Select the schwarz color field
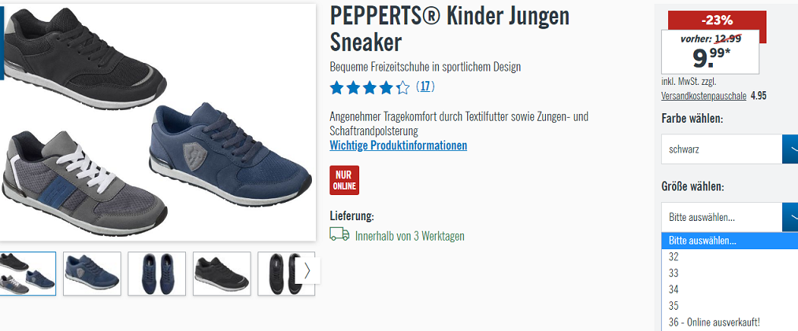 722,149
